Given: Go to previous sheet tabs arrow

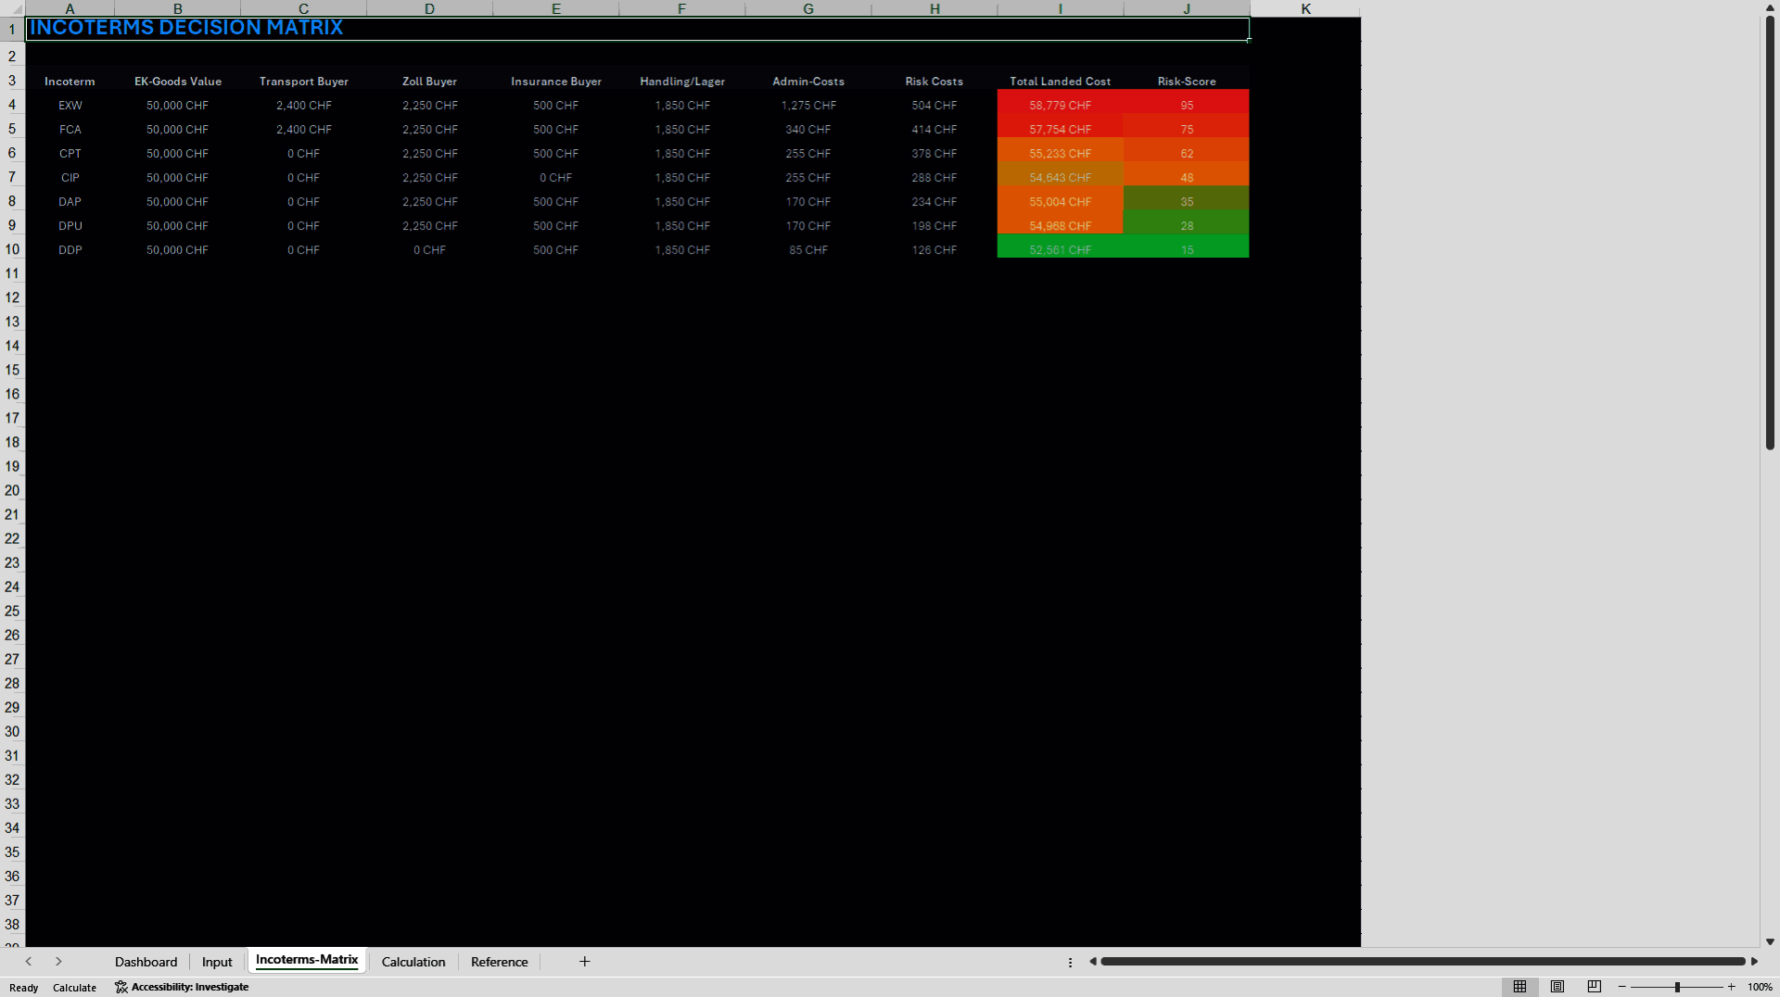Looking at the screenshot, I should [29, 962].
